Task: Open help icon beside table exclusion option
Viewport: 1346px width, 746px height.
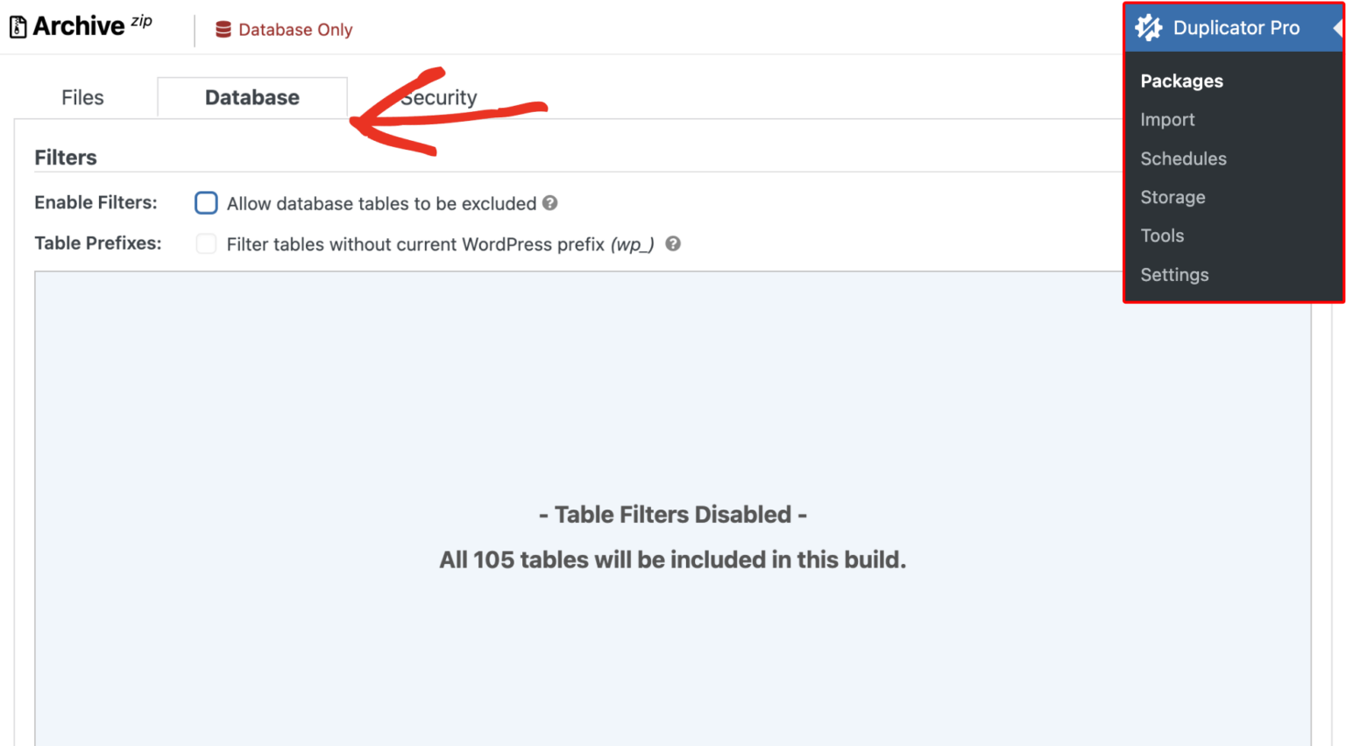Action: point(550,203)
